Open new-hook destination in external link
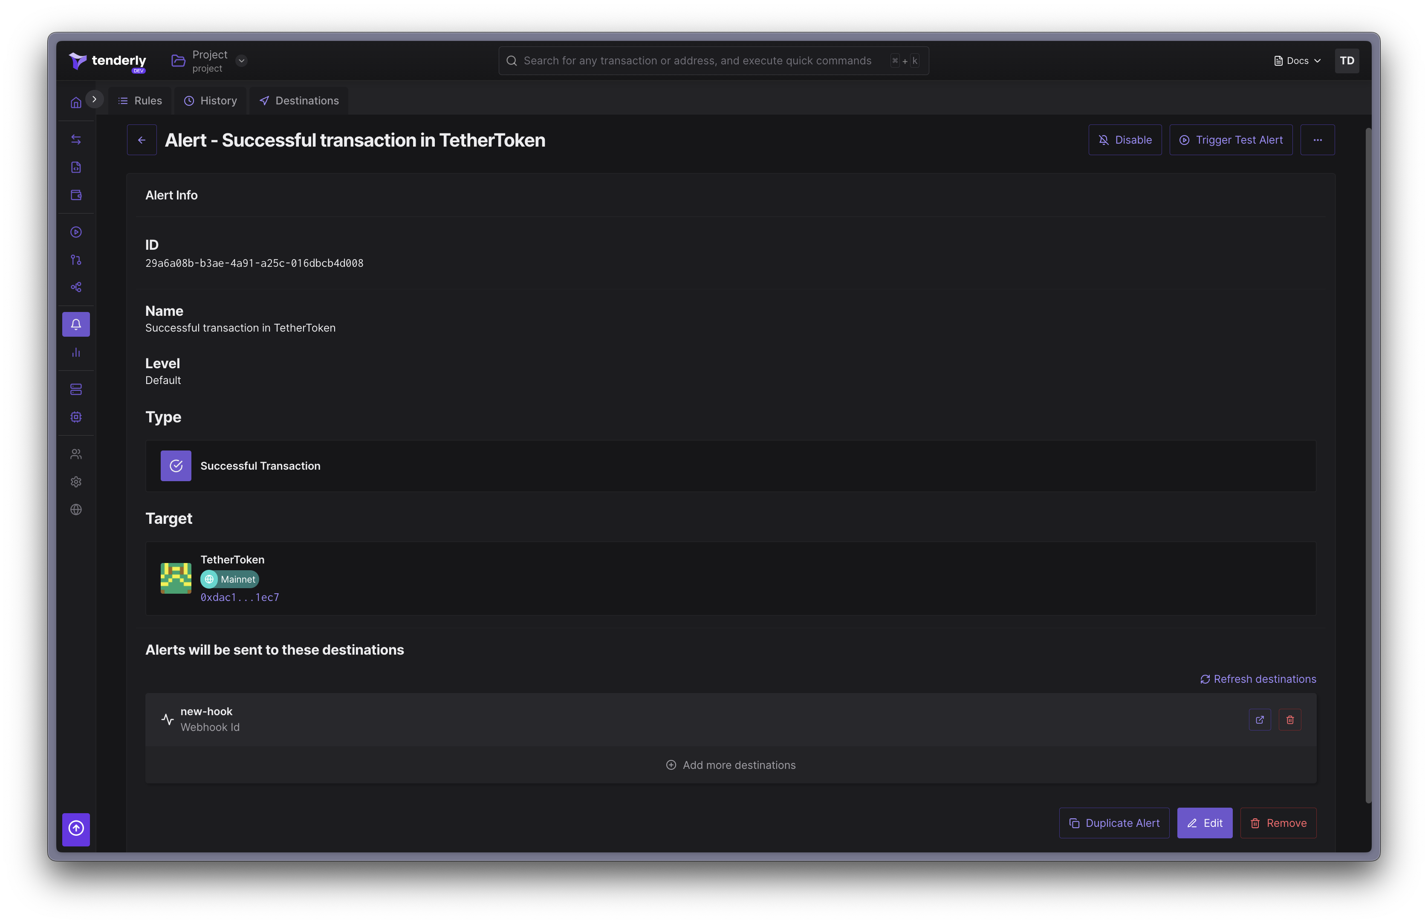 [1259, 719]
